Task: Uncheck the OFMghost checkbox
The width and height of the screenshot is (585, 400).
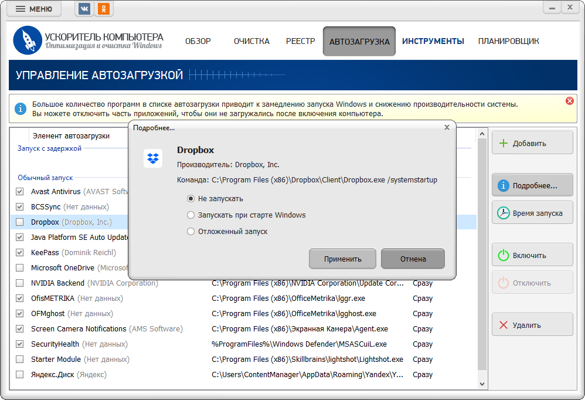Action: point(20,314)
